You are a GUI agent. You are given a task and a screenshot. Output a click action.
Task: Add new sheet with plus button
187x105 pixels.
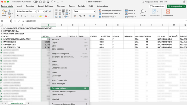pos(28,103)
